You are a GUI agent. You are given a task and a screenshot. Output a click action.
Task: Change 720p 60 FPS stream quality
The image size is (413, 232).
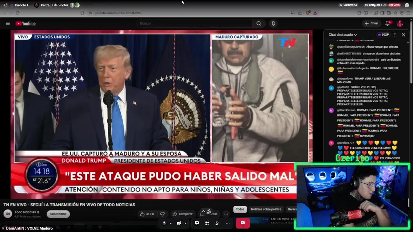point(375,5)
